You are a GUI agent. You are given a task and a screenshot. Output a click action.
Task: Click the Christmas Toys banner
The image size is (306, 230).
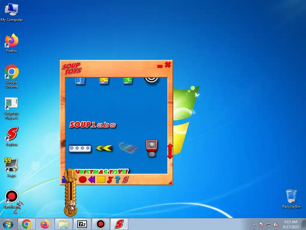tap(102, 171)
